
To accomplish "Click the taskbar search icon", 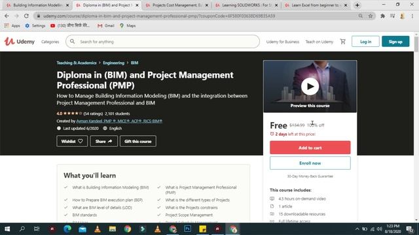I will (22, 229).
